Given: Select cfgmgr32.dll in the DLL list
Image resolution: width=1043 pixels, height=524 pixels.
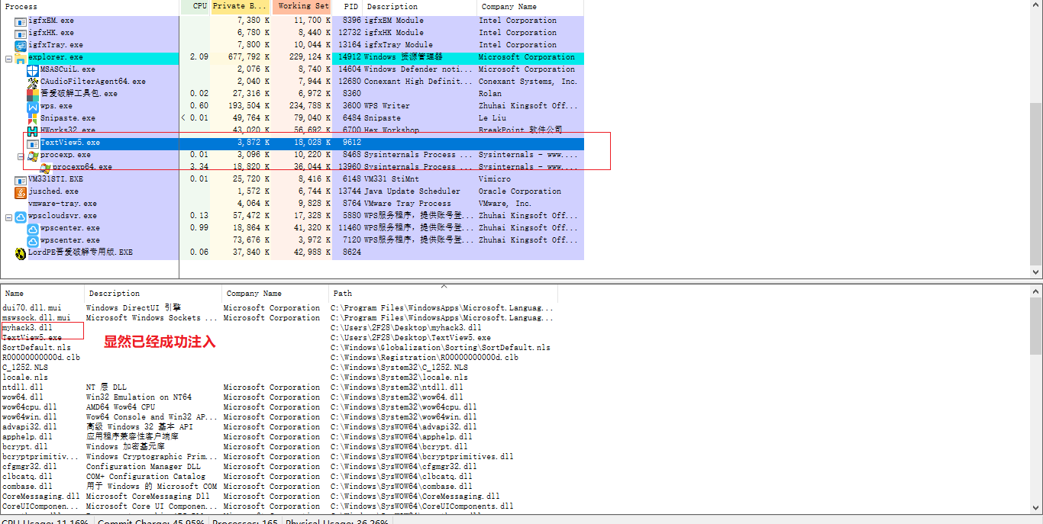Looking at the screenshot, I should pos(30,467).
